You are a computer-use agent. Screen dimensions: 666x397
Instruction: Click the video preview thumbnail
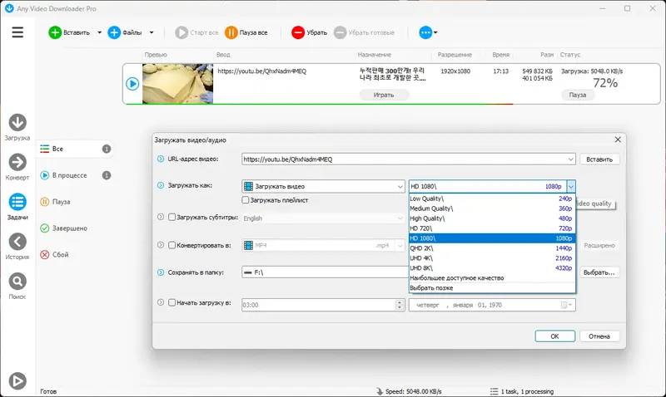pos(177,84)
